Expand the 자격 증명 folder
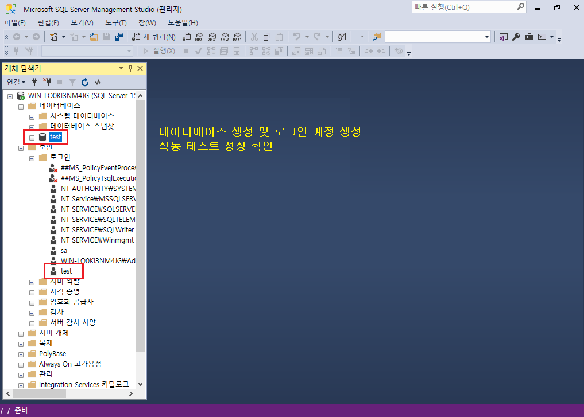This screenshot has height=417, width=584. click(x=32, y=293)
